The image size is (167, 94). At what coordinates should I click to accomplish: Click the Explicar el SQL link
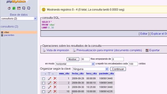(159, 34)
